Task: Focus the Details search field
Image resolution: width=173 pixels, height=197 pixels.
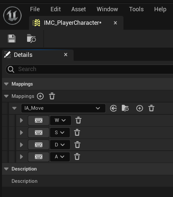Action: click(x=89, y=69)
